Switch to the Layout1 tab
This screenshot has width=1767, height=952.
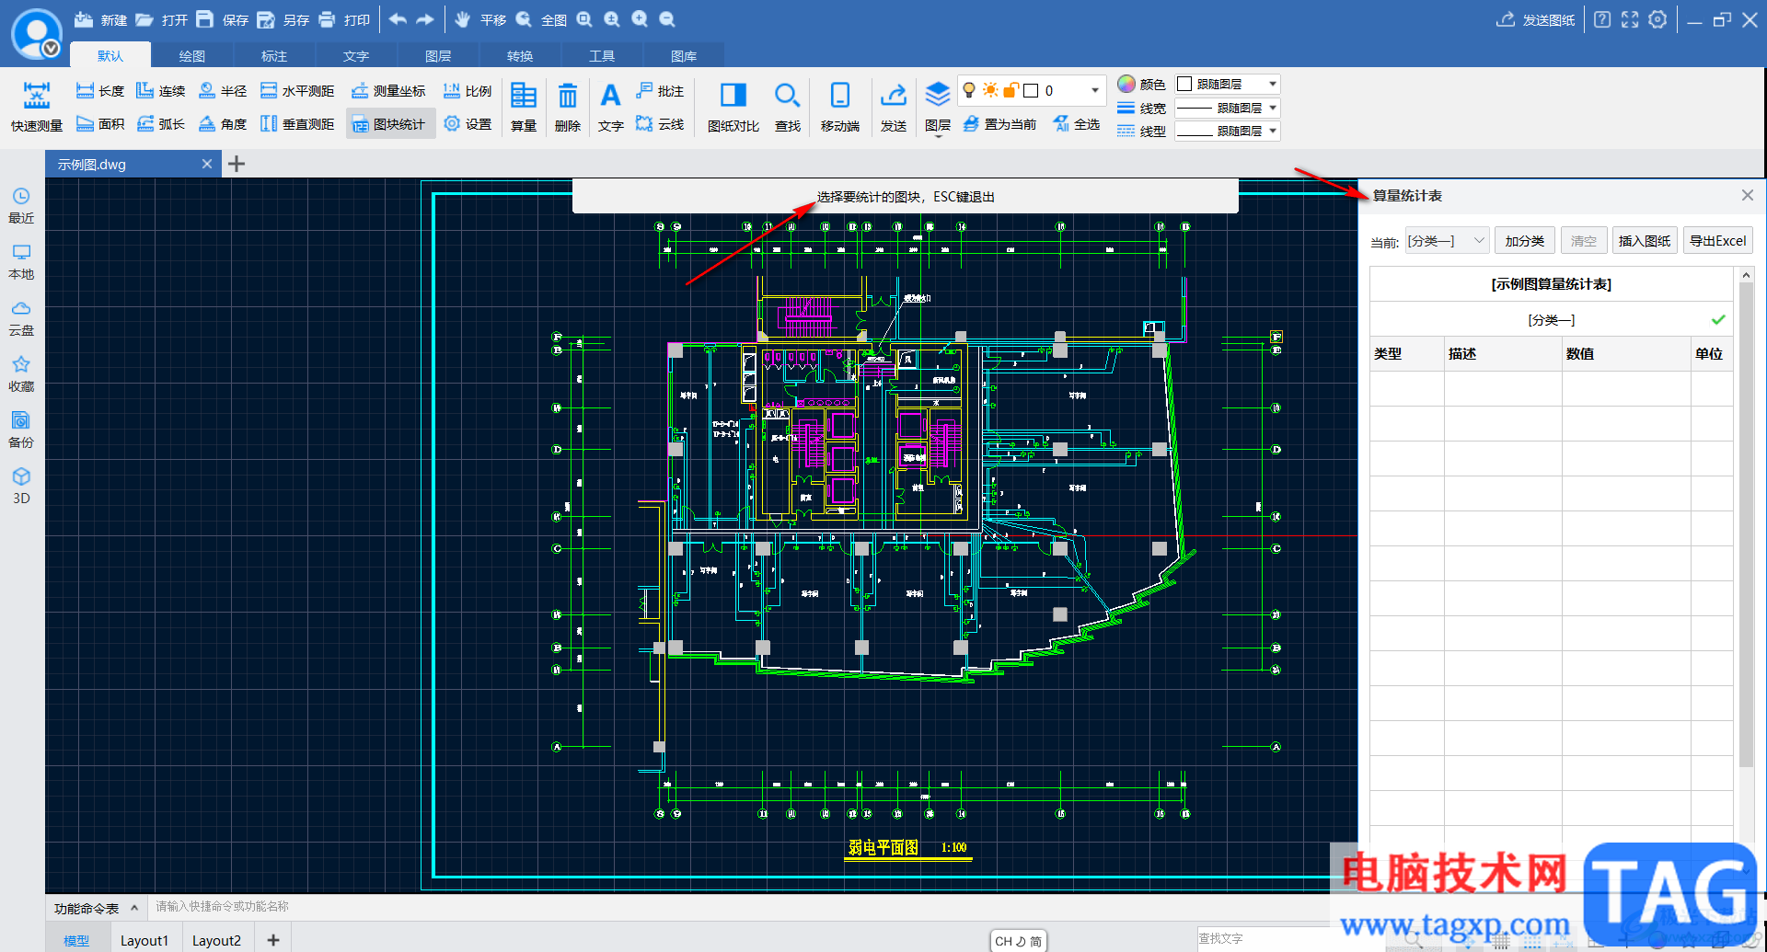click(144, 940)
